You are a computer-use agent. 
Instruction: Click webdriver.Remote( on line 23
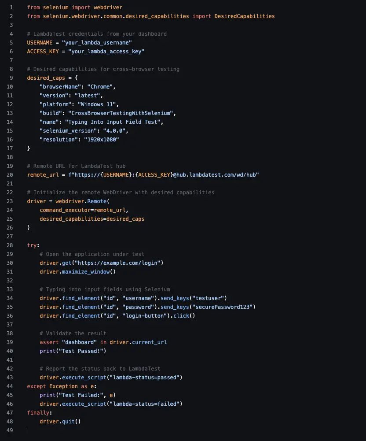82,201
